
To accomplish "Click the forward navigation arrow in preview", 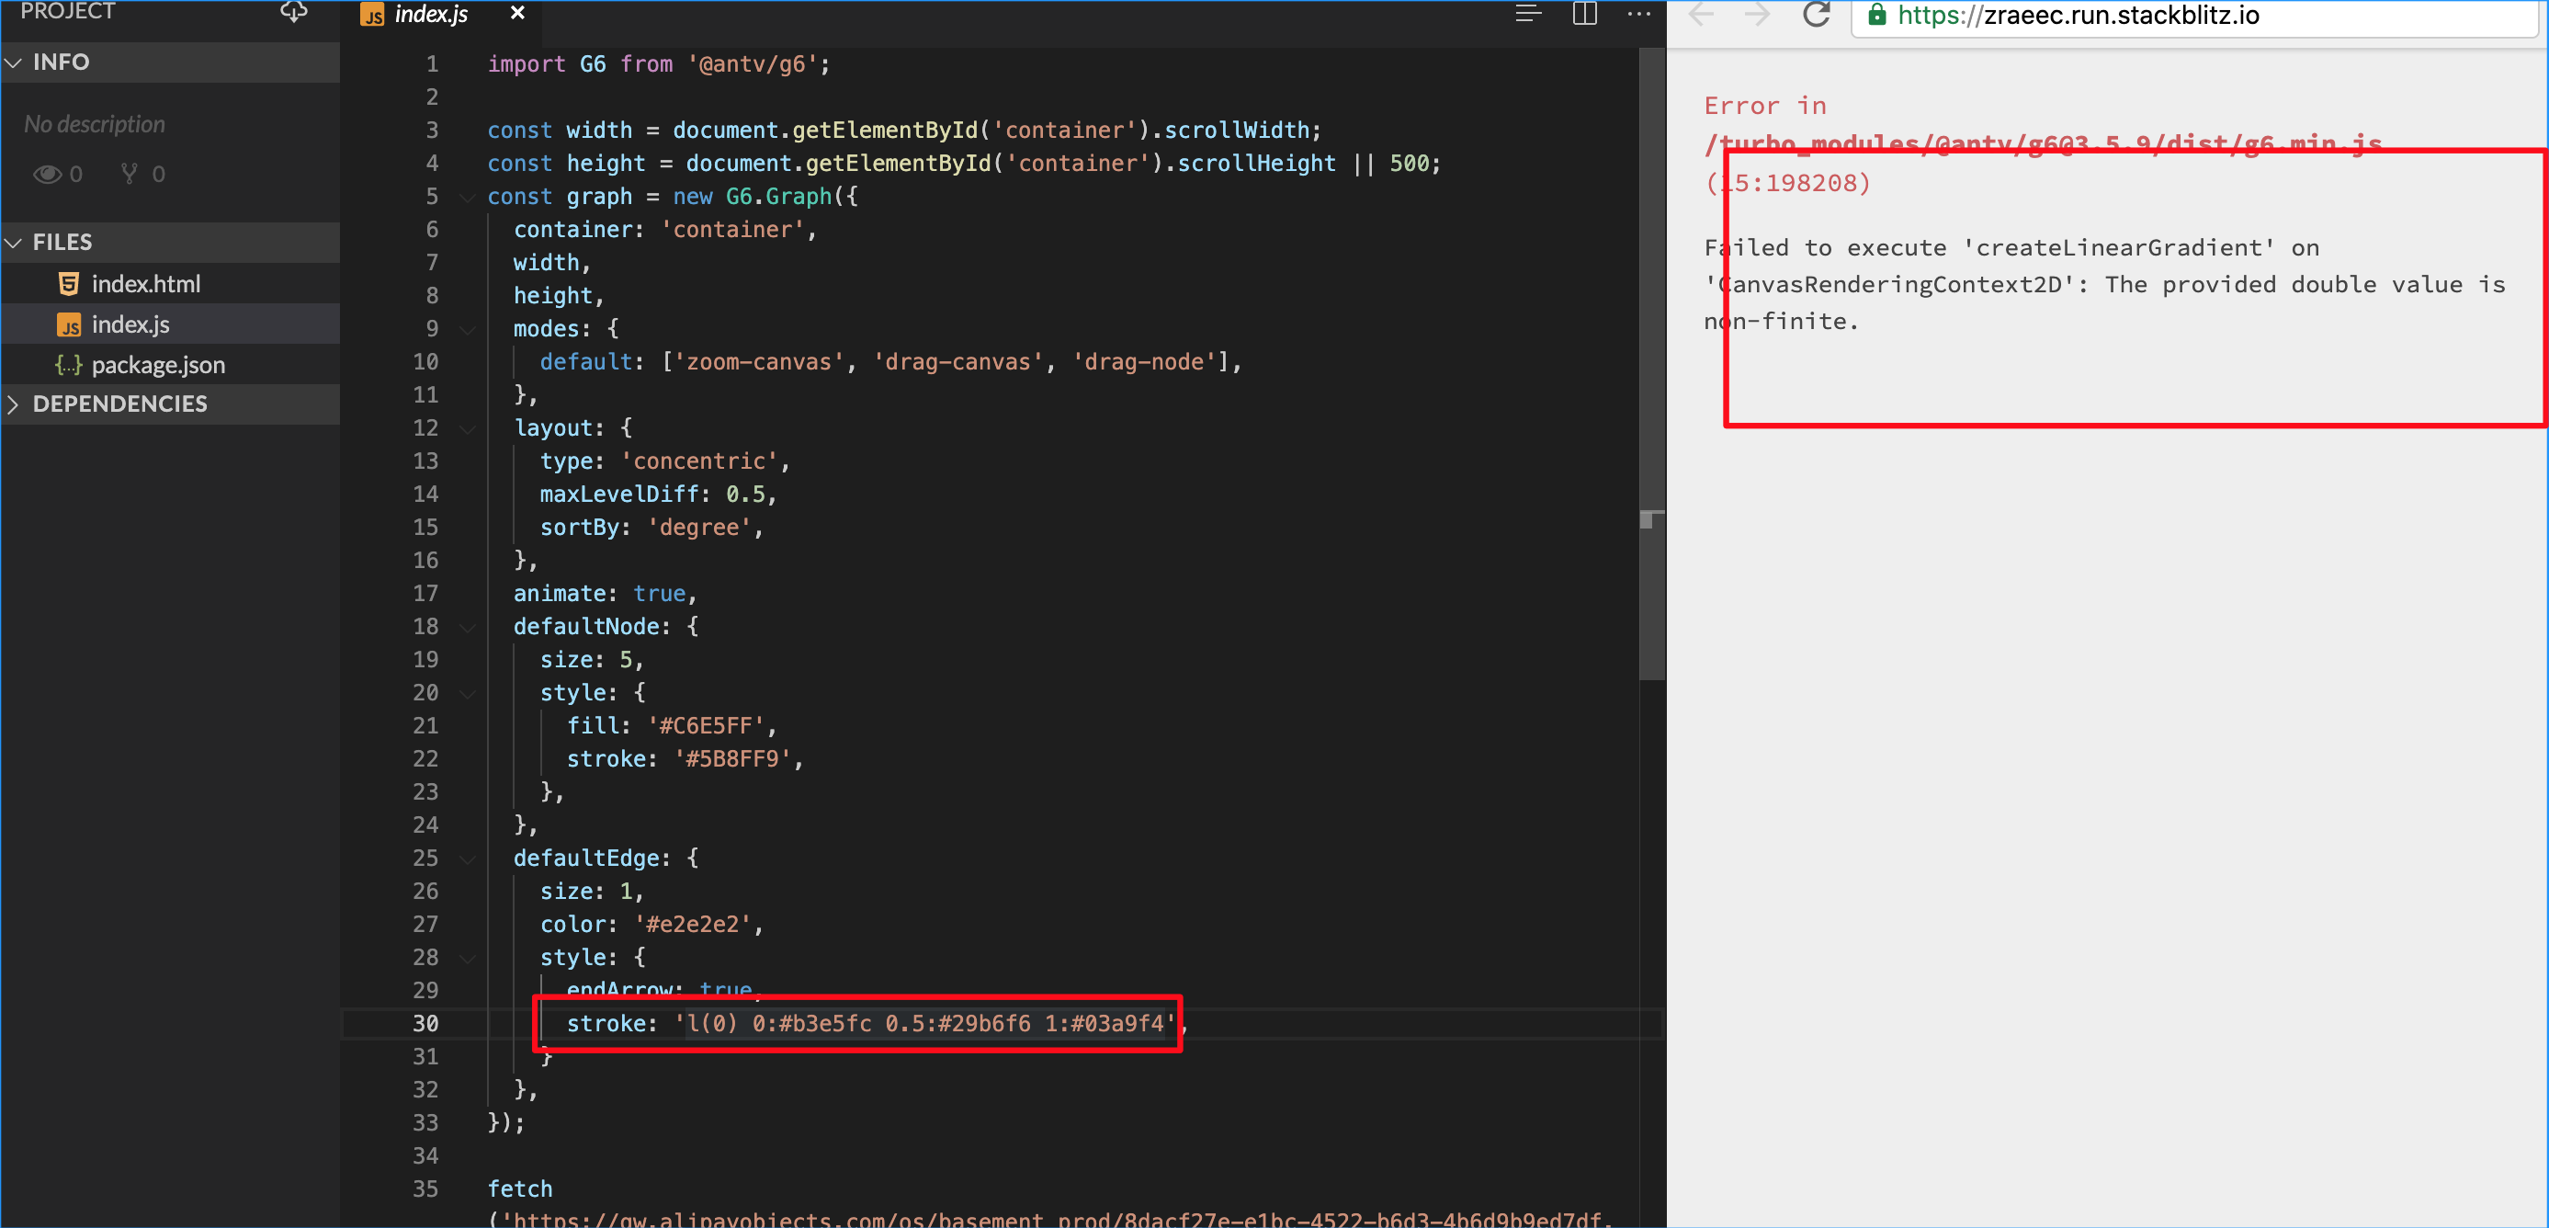I will pos(1759,16).
